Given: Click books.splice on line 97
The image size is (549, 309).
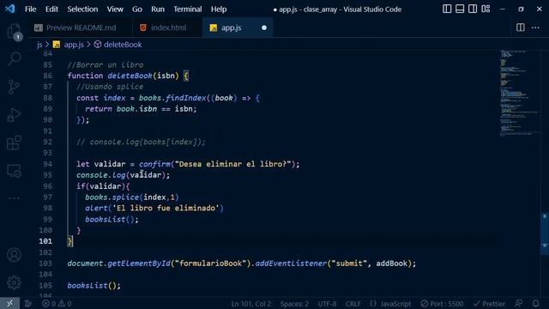Looking at the screenshot, I should [x=112, y=197].
